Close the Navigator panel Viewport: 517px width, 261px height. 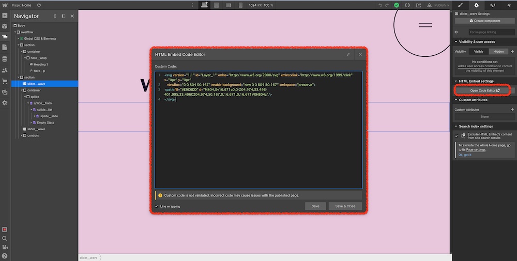(x=72, y=16)
